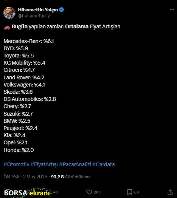
Task: Click the Hüsamettin Yalçın display name
Action: [x=38, y=10]
